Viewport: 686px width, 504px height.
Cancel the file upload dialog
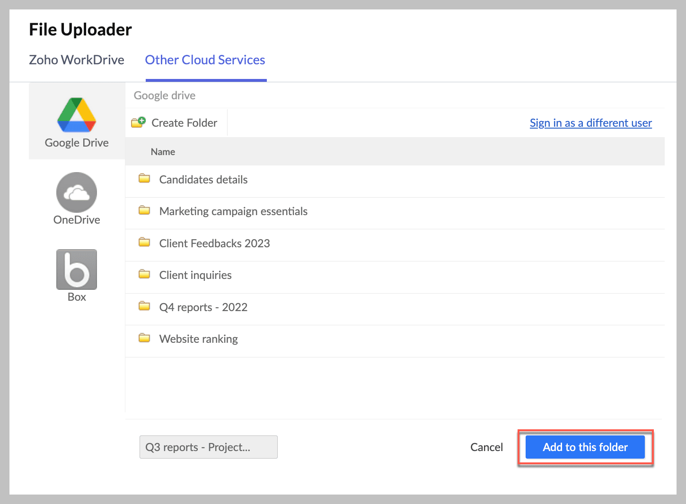(486, 447)
